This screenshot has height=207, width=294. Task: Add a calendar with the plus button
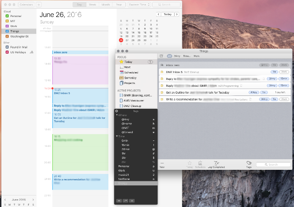(39, 5)
